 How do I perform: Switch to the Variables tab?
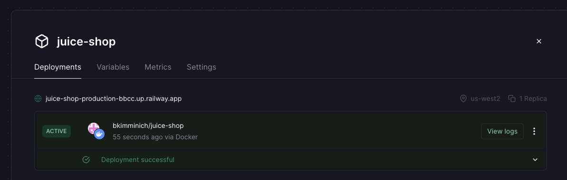tap(113, 67)
